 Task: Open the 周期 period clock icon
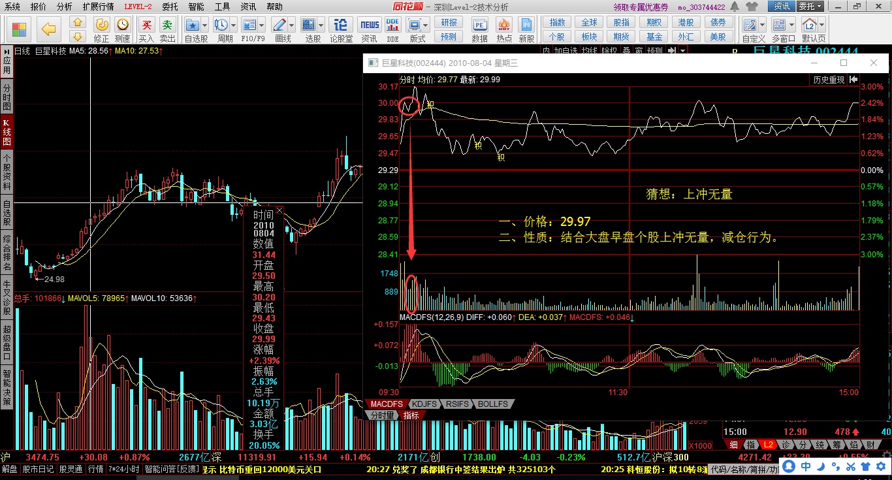coord(221,25)
